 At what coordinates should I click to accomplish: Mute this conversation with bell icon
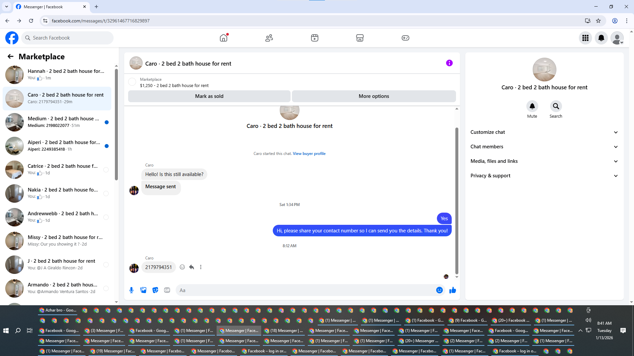[x=532, y=106]
